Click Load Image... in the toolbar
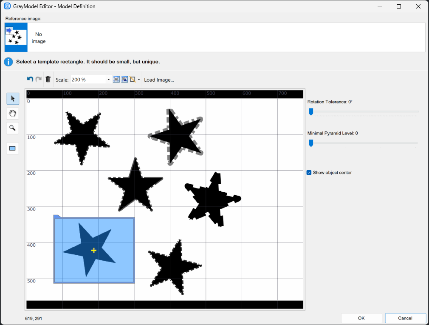The height and width of the screenshot is (325, 429). tap(159, 80)
